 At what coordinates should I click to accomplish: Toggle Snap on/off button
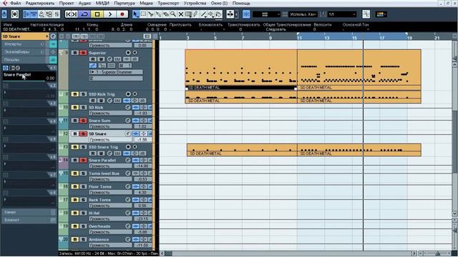coord(246,14)
